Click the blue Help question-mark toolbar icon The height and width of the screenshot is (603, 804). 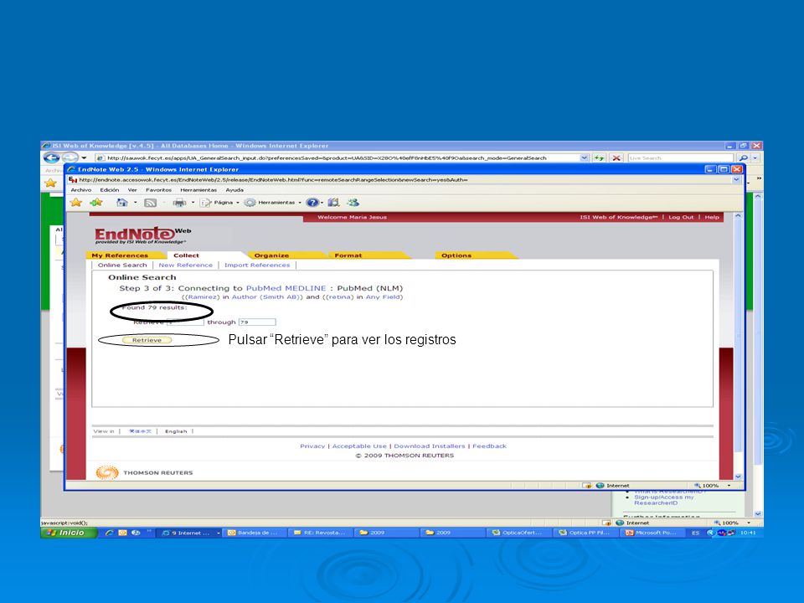click(x=312, y=203)
